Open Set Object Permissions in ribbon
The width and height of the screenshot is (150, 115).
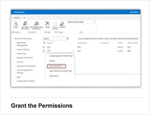click(x=25, y=25)
